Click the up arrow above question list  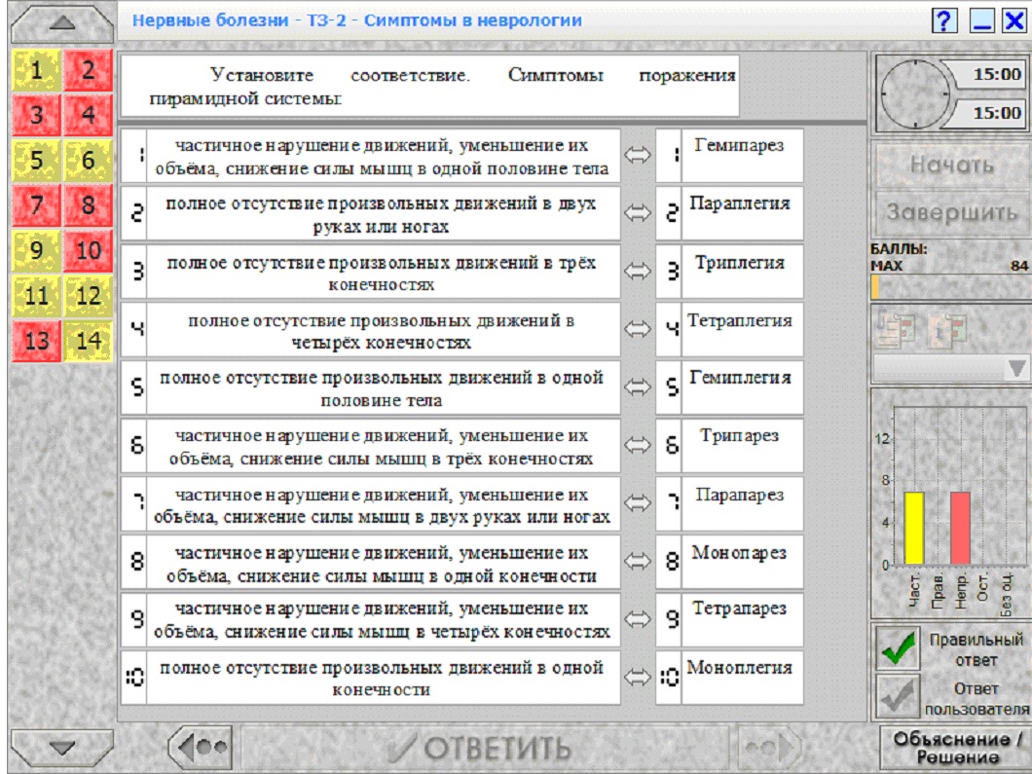[62, 23]
